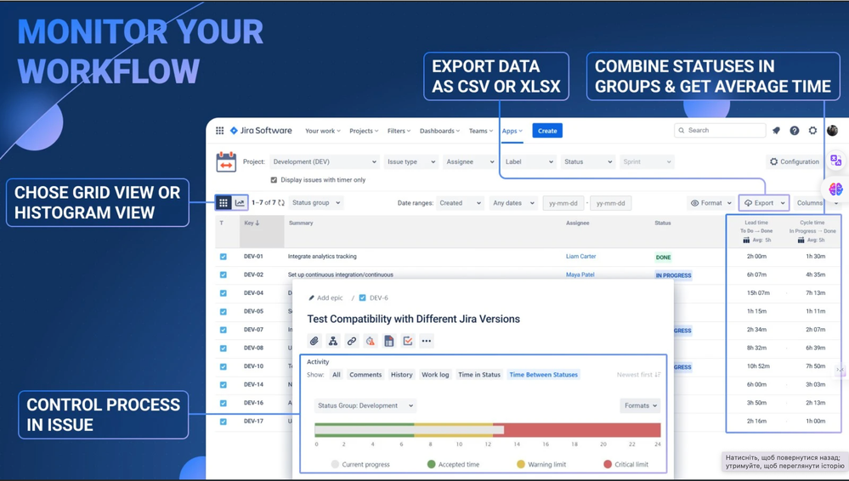This screenshot has height=481, width=849.
Task: Open the Projects menu
Action: click(364, 131)
